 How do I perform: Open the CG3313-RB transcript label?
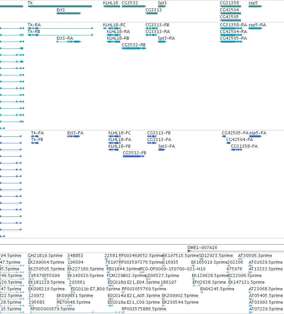click(x=157, y=25)
